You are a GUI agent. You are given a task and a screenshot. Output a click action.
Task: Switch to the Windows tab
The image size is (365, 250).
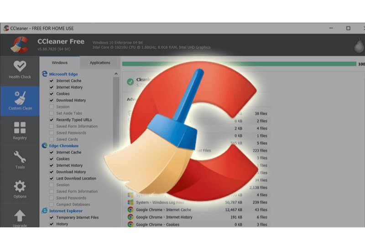tap(60, 62)
